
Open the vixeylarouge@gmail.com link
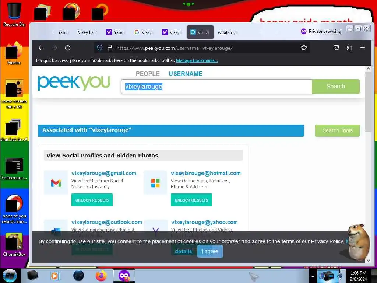click(103, 173)
